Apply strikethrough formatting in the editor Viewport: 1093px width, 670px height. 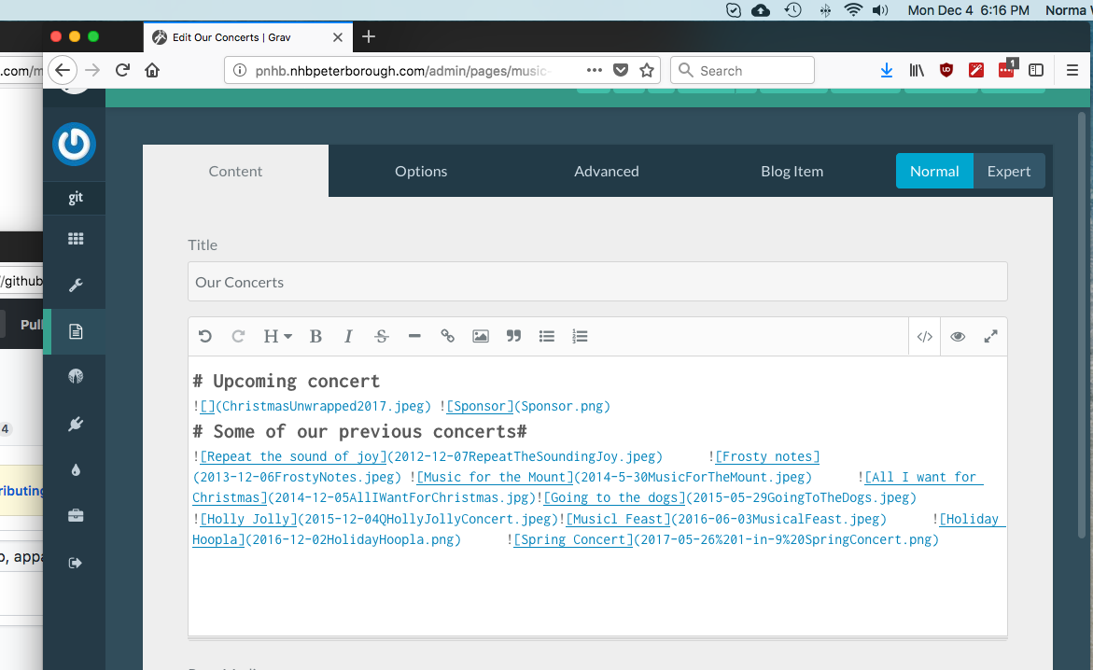(x=382, y=337)
